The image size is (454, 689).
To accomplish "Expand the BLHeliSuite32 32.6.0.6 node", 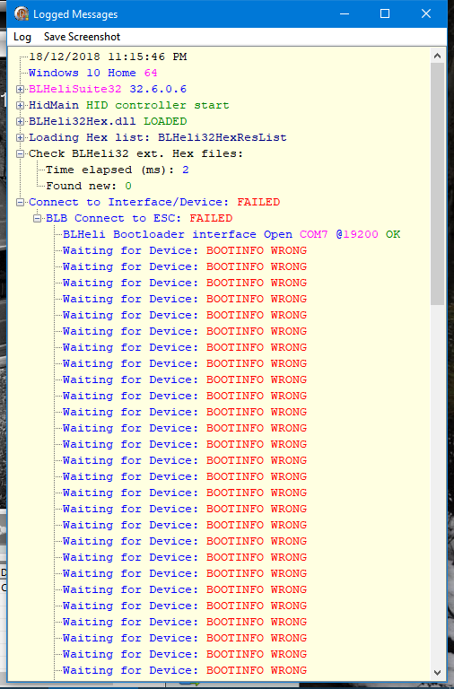I will tap(21, 89).
